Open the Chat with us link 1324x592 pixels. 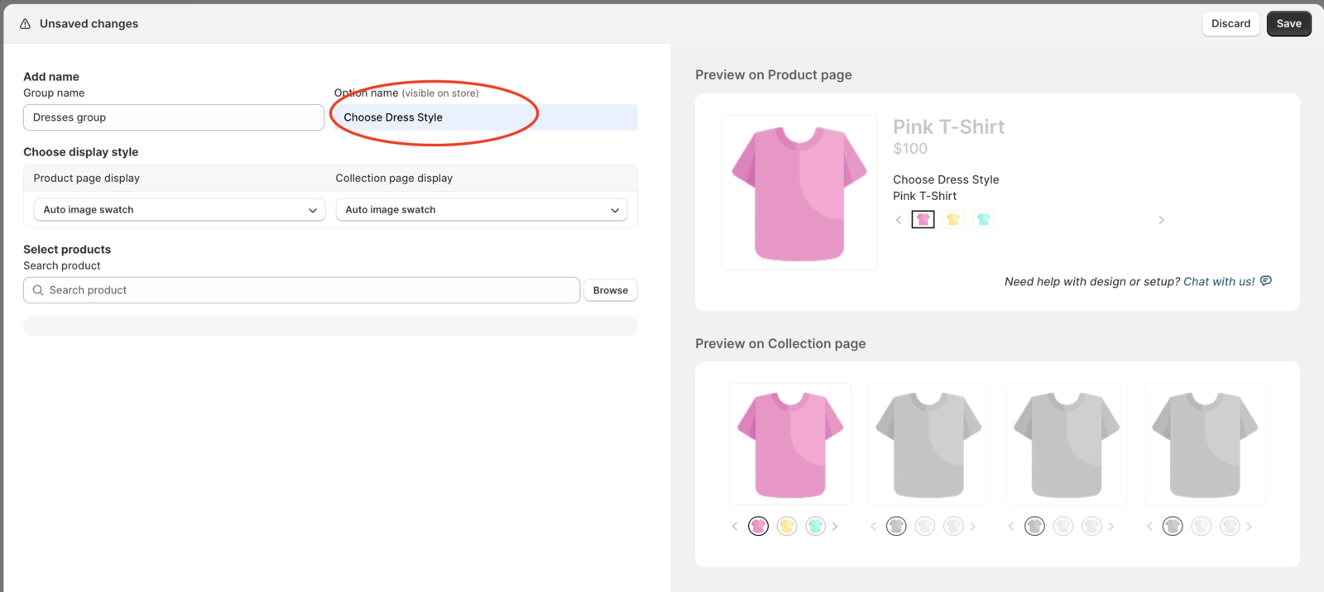1219,281
